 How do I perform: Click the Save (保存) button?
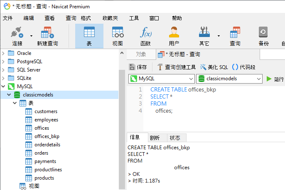[138, 67]
